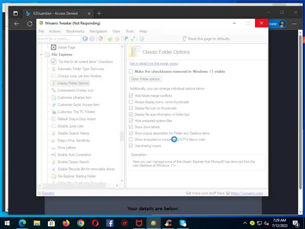This screenshot has height=229, width=305.
Task: Click the Customize Quick Access star icon
Action: [54, 105]
